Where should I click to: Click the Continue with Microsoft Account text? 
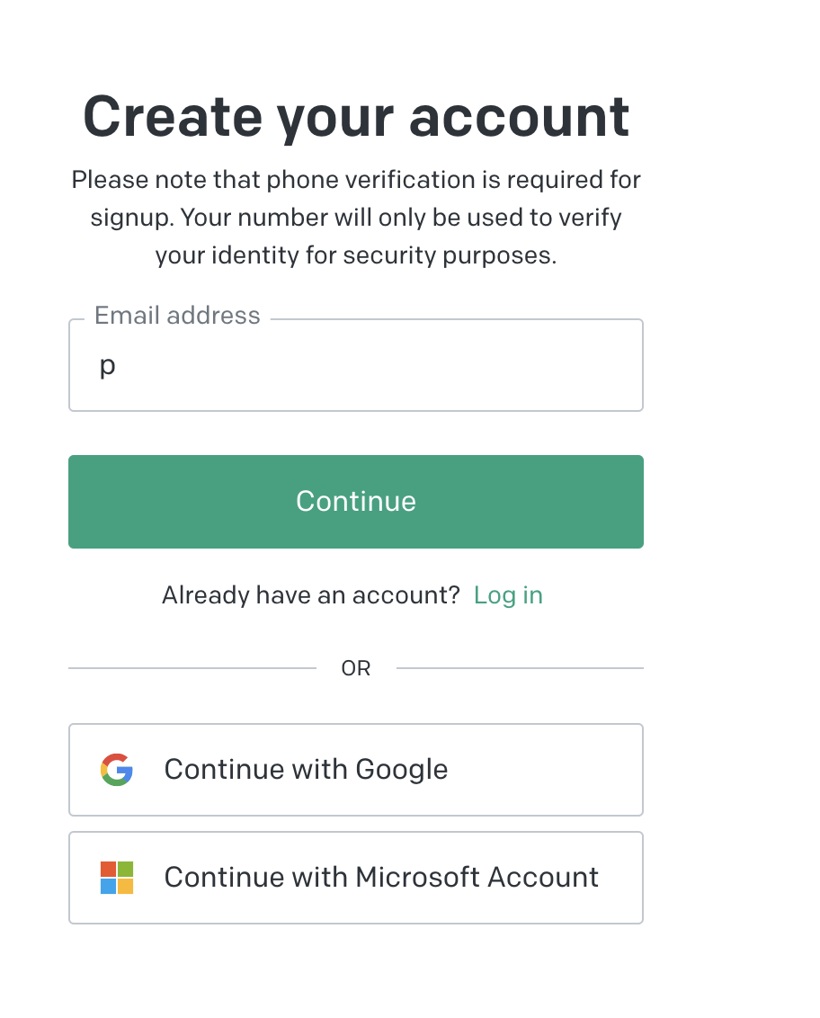click(381, 878)
